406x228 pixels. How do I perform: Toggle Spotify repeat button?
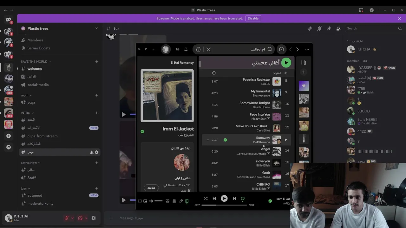point(243,199)
